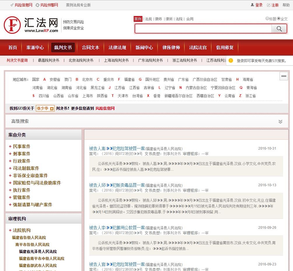Open 首页 in main navigation

click(13, 47)
